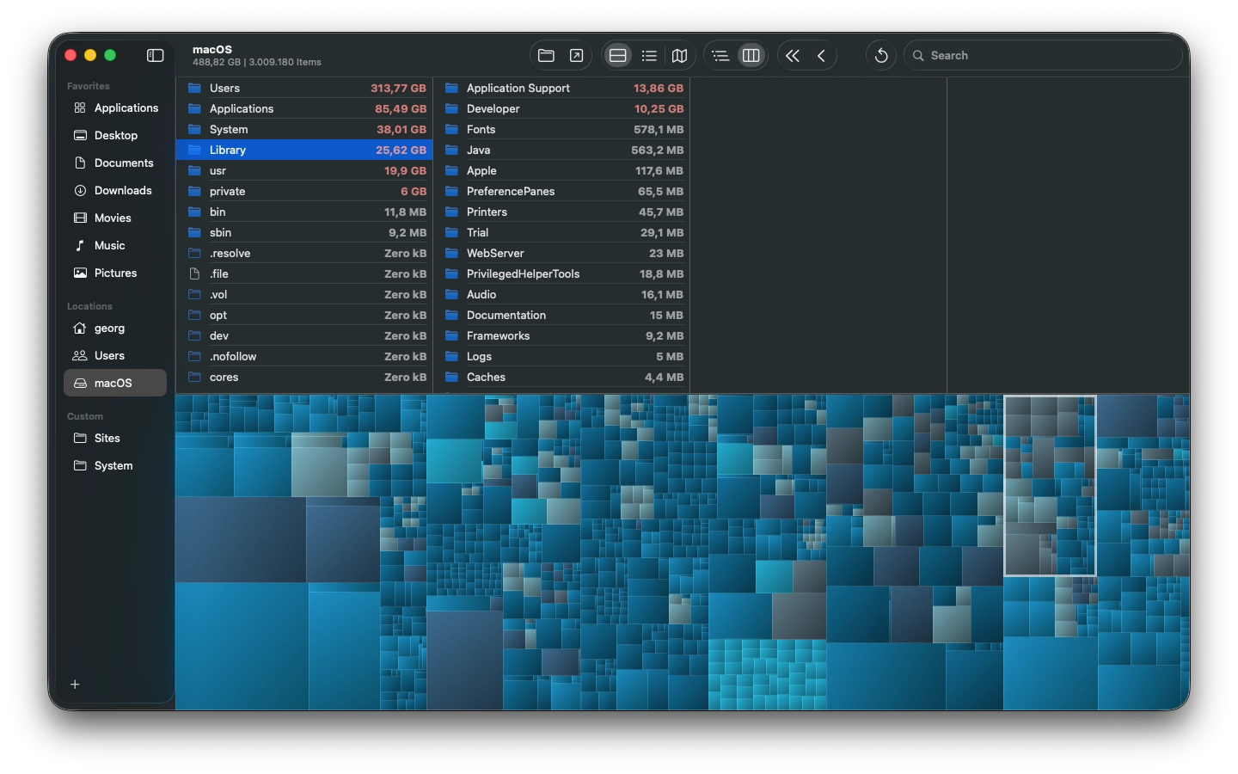Select the Audio folder row
1238x774 pixels.
tap(562, 294)
